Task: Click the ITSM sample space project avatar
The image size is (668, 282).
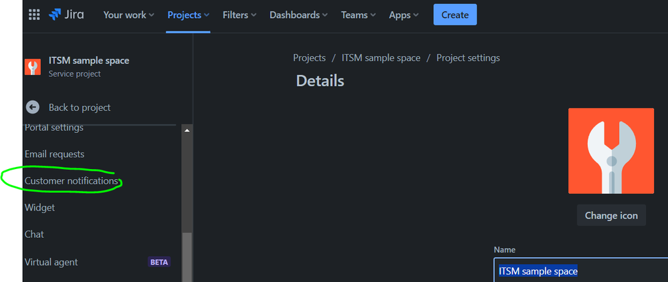Action: click(x=33, y=67)
